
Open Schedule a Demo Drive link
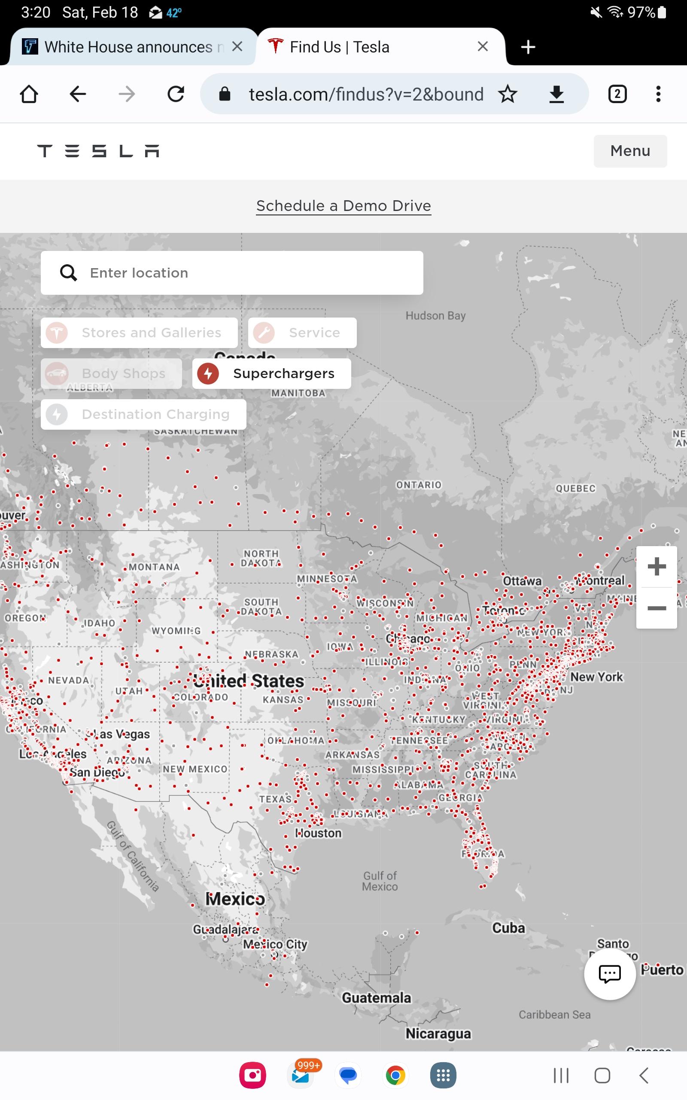tap(343, 206)
